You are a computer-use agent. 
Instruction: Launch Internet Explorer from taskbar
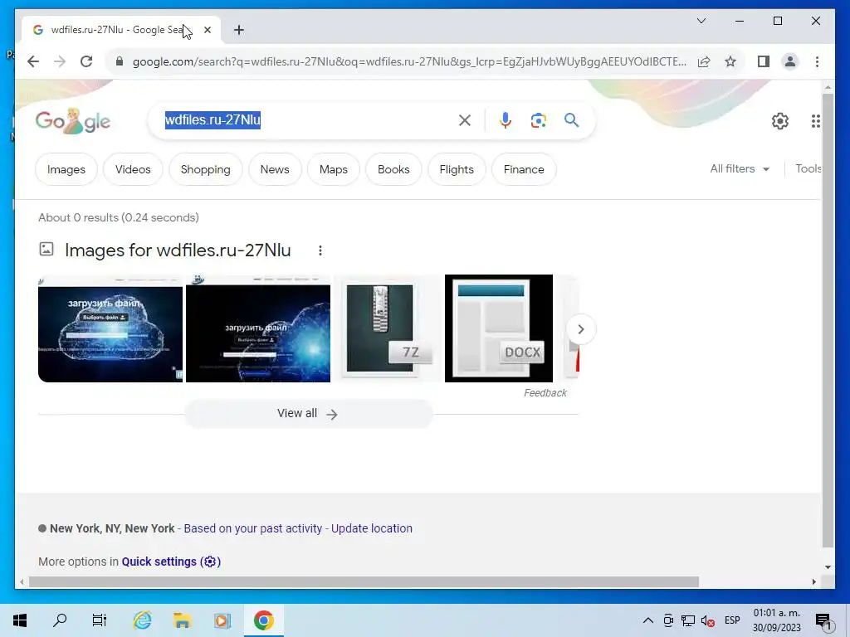pyautogui.click(x=142, y=620)
